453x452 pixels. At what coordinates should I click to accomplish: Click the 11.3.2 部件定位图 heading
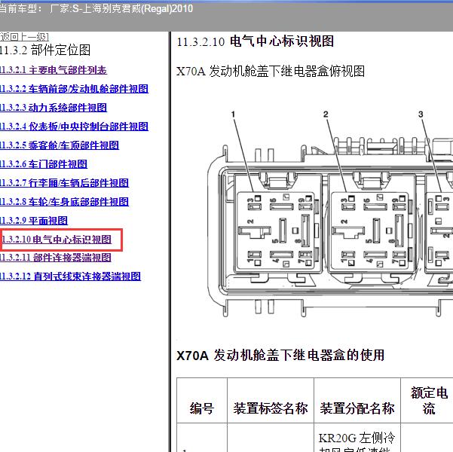point(45,50)
